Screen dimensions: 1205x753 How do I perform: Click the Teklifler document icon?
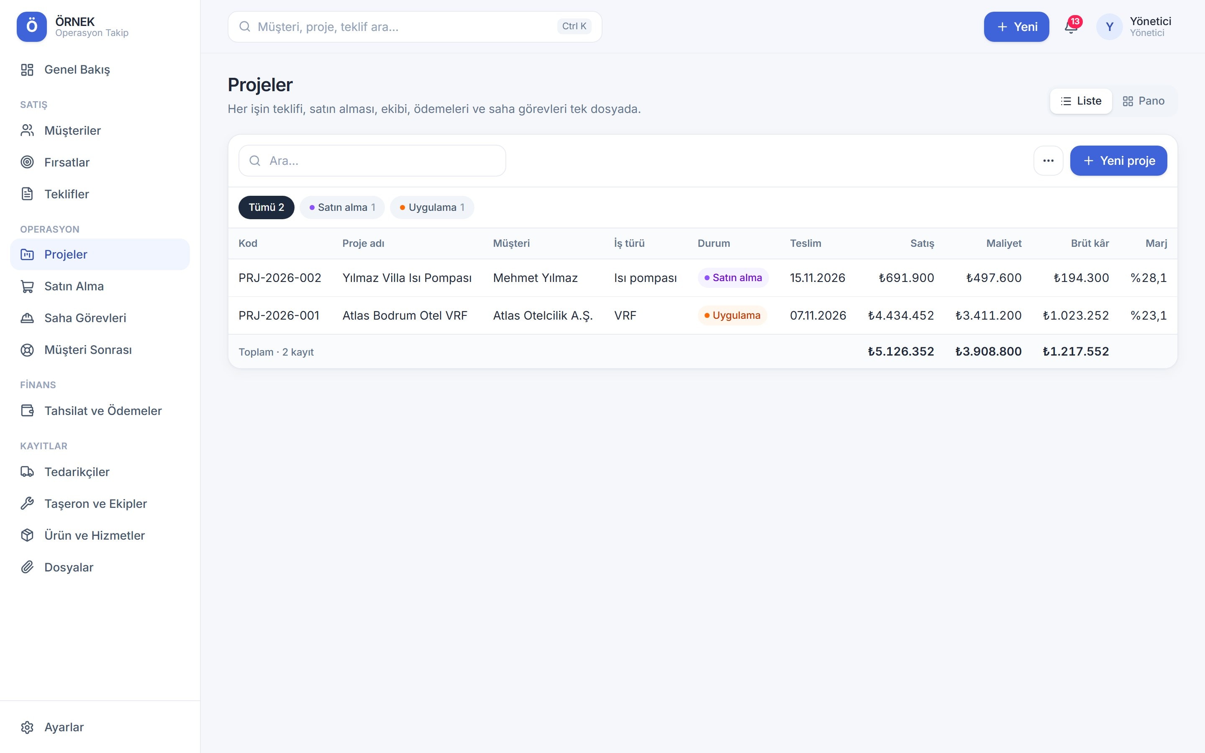coord(27,194)
